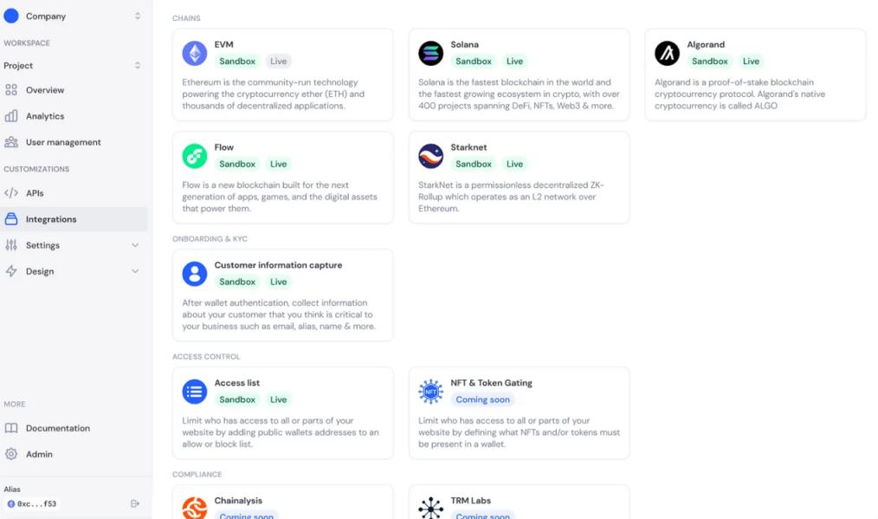Click the Access list icon
878x519 pixels.
point(195,392)
